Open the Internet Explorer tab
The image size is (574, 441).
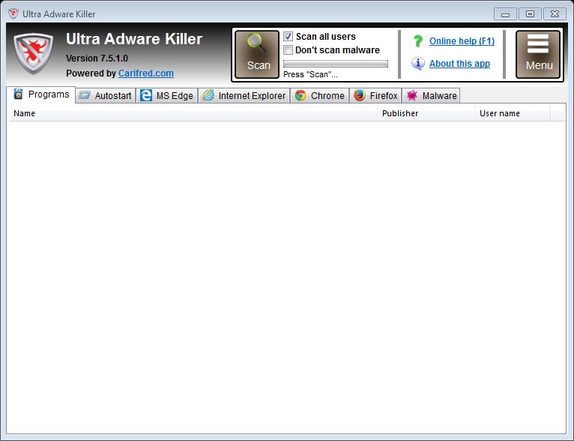coord(244,95)
